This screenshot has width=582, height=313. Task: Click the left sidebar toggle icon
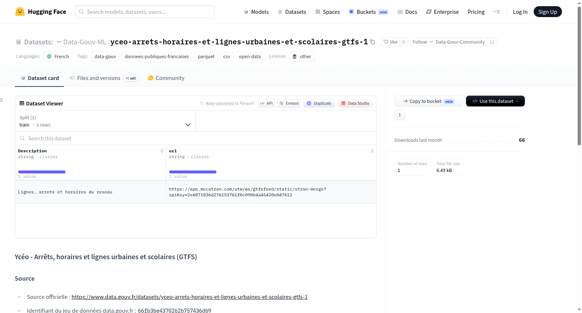tap(2, 100)
